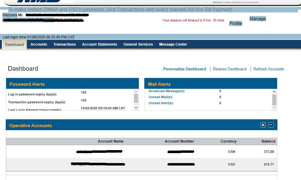The height and width of the screenshot is (180, 301).
Task: Click Restore Dashboard link
Action: [x=230, y=69]
